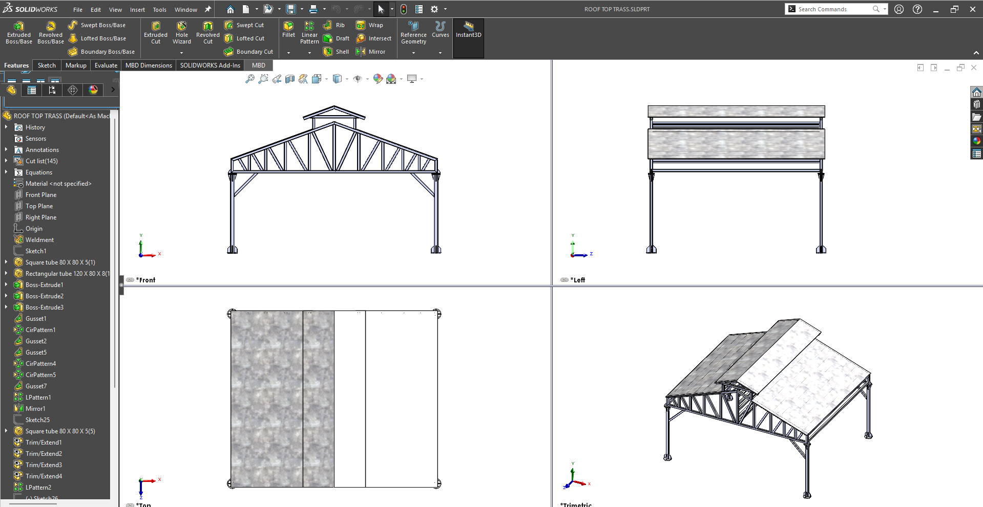Click Zoom to Fit in view toolbar

click(x=249, y=79)
